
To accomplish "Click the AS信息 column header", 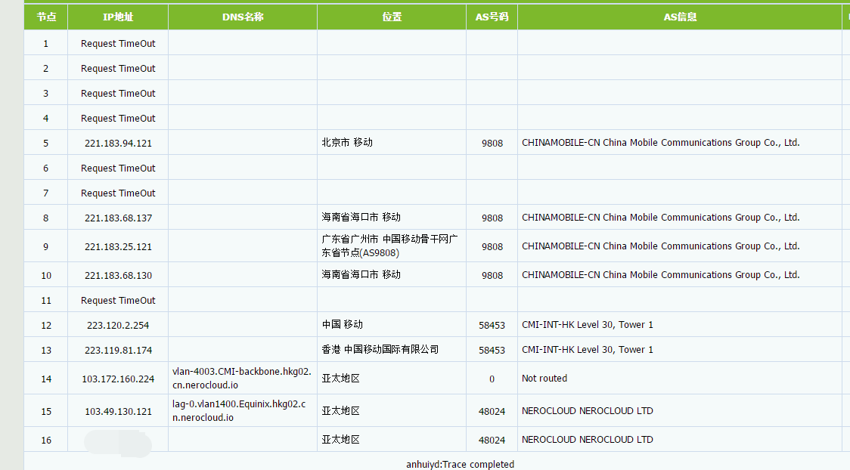I will click(680, 17).
